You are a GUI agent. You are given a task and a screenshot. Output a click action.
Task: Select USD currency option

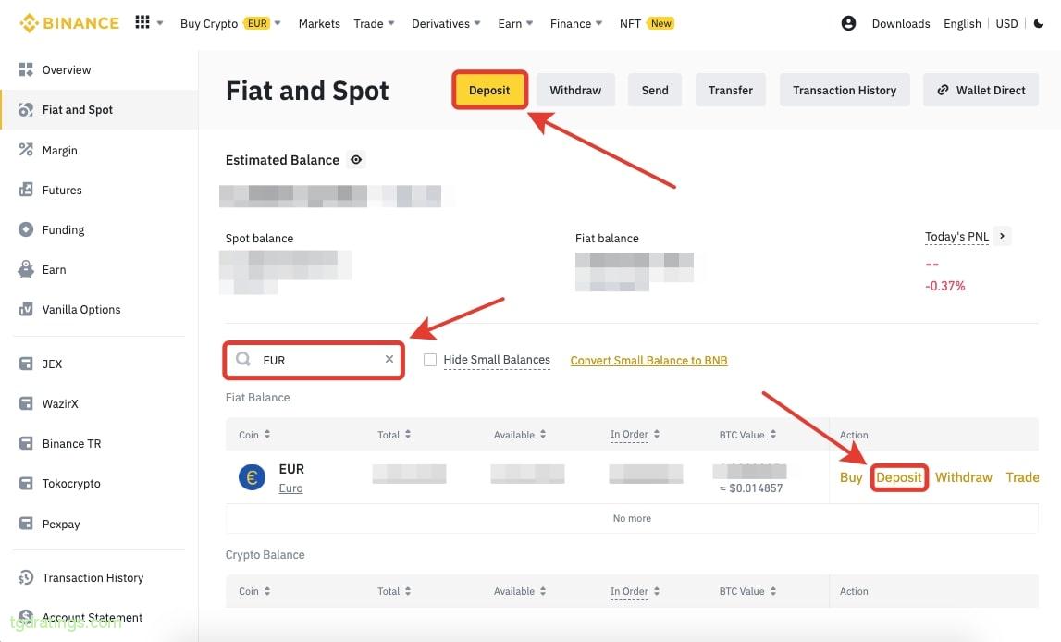point(1006,23)
